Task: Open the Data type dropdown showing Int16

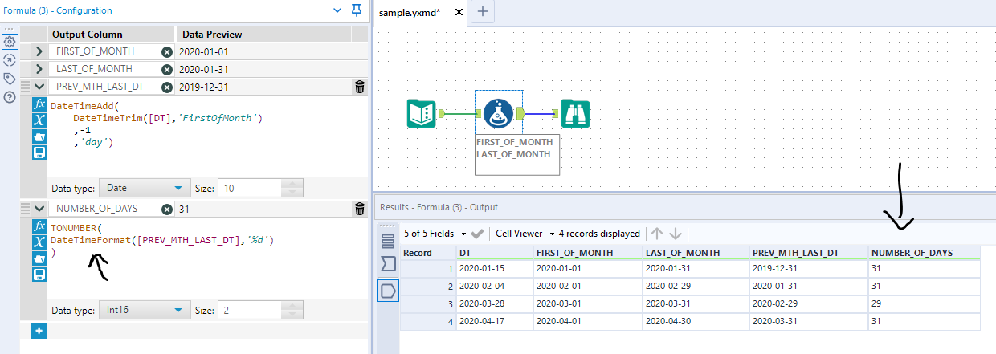Action: (144, 310)
